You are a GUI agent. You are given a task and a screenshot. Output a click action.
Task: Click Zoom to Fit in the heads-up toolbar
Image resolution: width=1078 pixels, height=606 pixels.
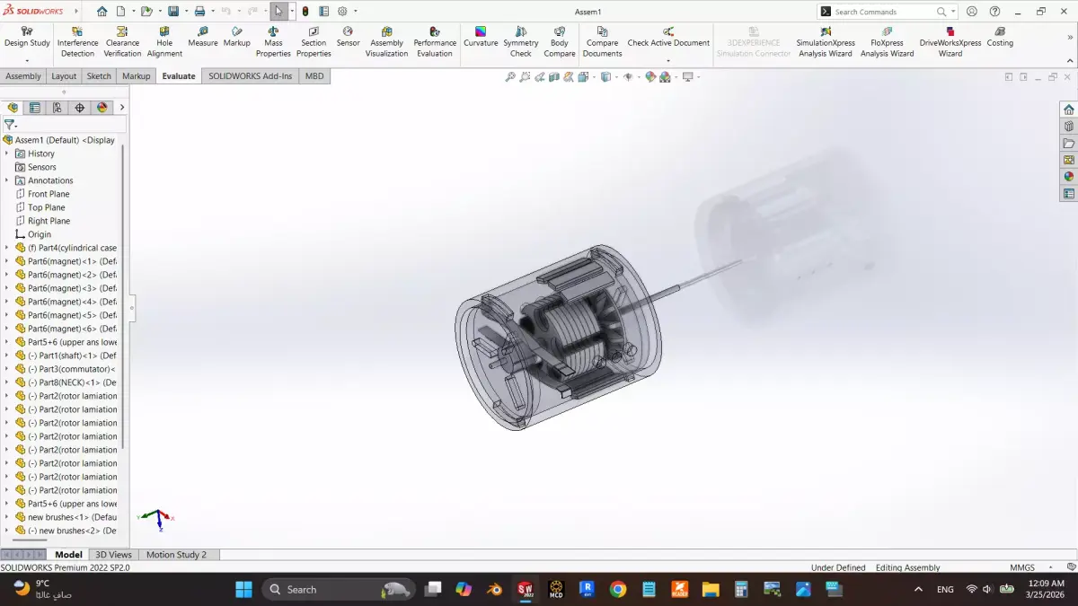[510, 77]
